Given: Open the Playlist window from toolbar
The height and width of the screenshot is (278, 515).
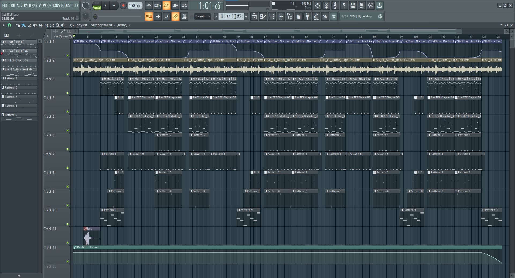Looking at the screenshot, I should click(254, 17).
